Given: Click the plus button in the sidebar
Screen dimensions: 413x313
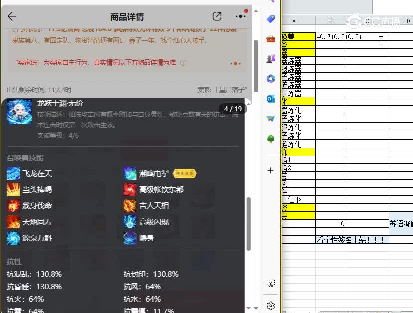Looking at the screenshot, I should [270, 170].
